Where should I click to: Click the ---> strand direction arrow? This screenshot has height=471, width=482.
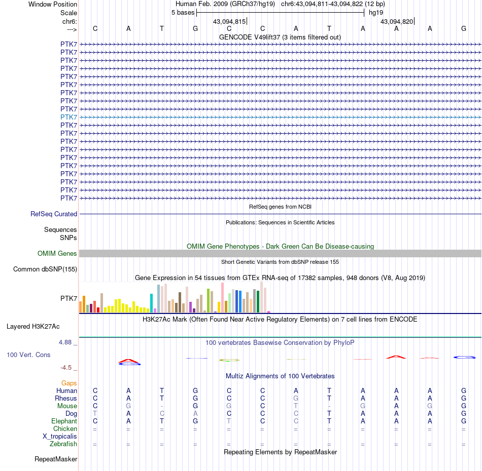[x=72, y=29]
